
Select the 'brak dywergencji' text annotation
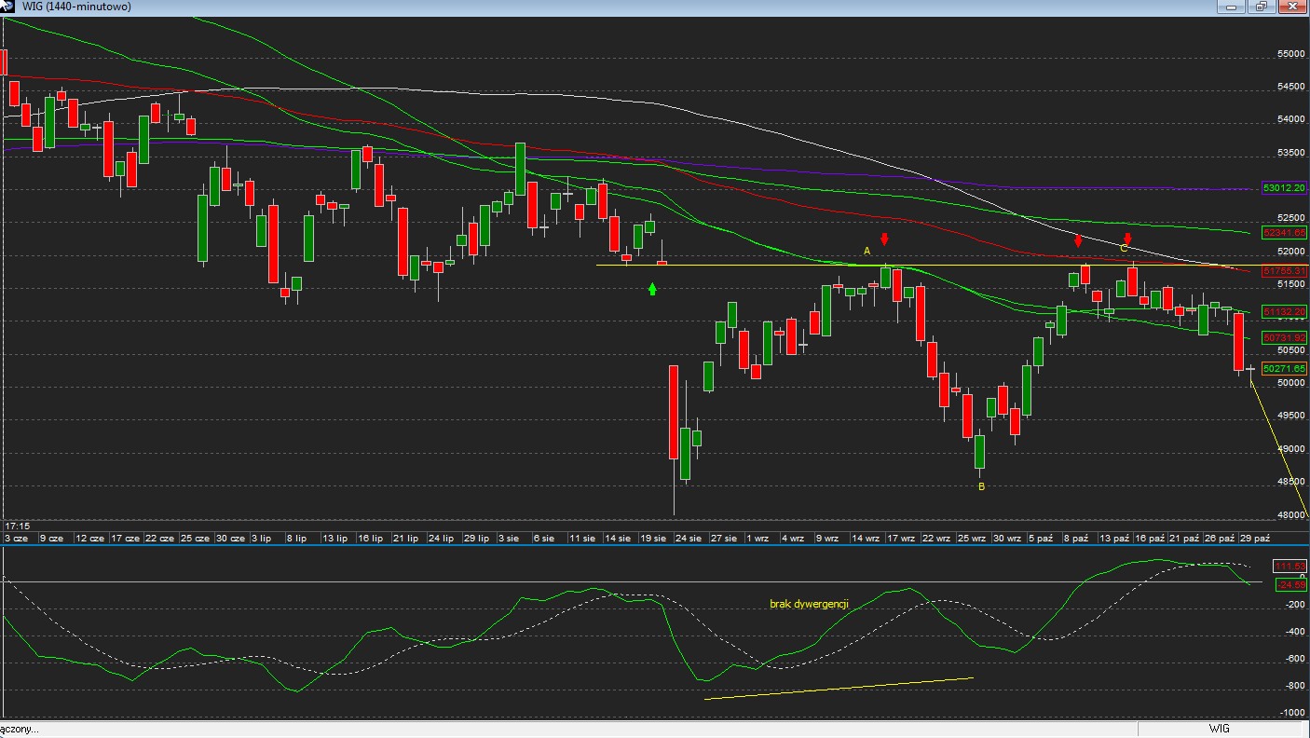tap(809, 604)
